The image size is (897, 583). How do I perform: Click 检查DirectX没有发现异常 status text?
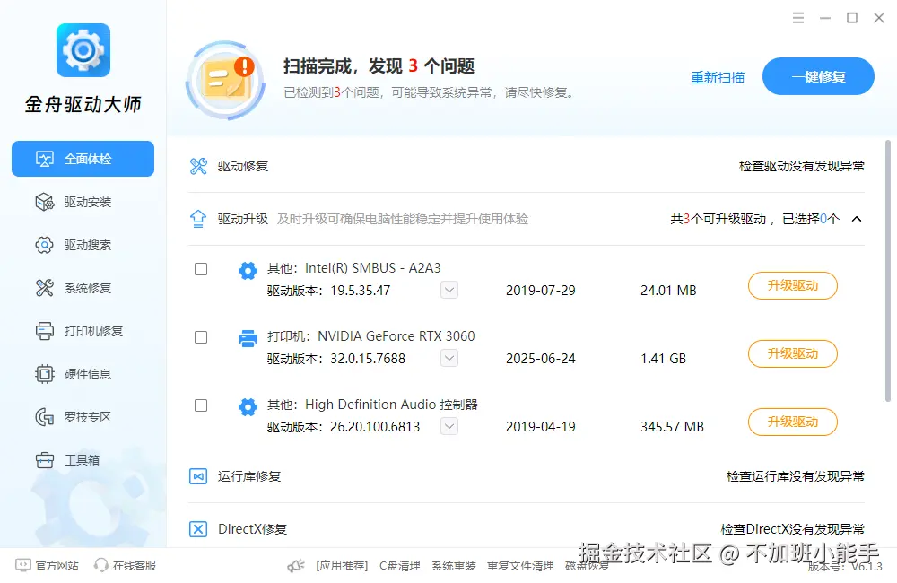click(792, 529)
